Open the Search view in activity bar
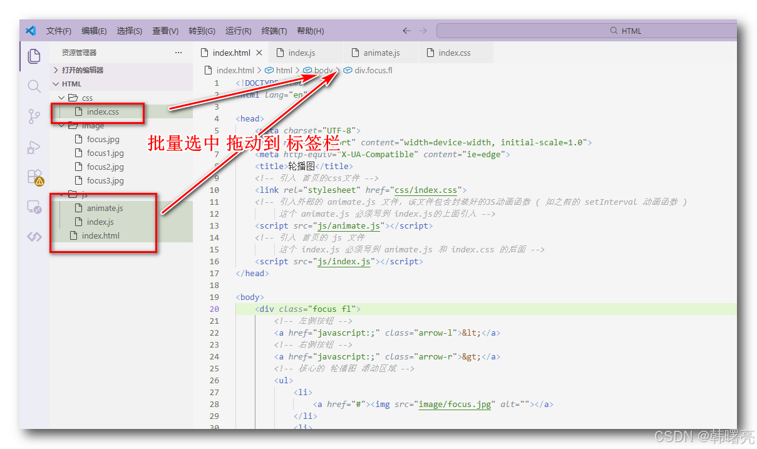 (x=34, y=86)
